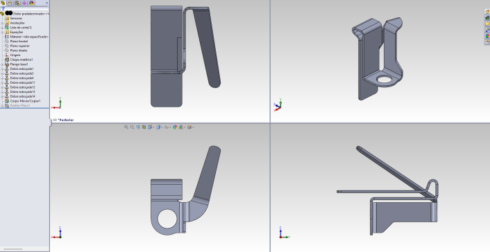
Task: Click Section View icon
Action: 144,127
